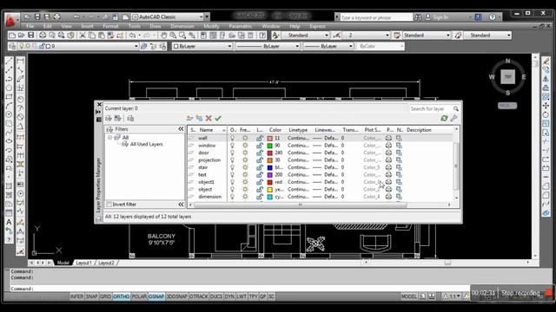Click the red X Delete Layer icon

click(x=208, y=119)
